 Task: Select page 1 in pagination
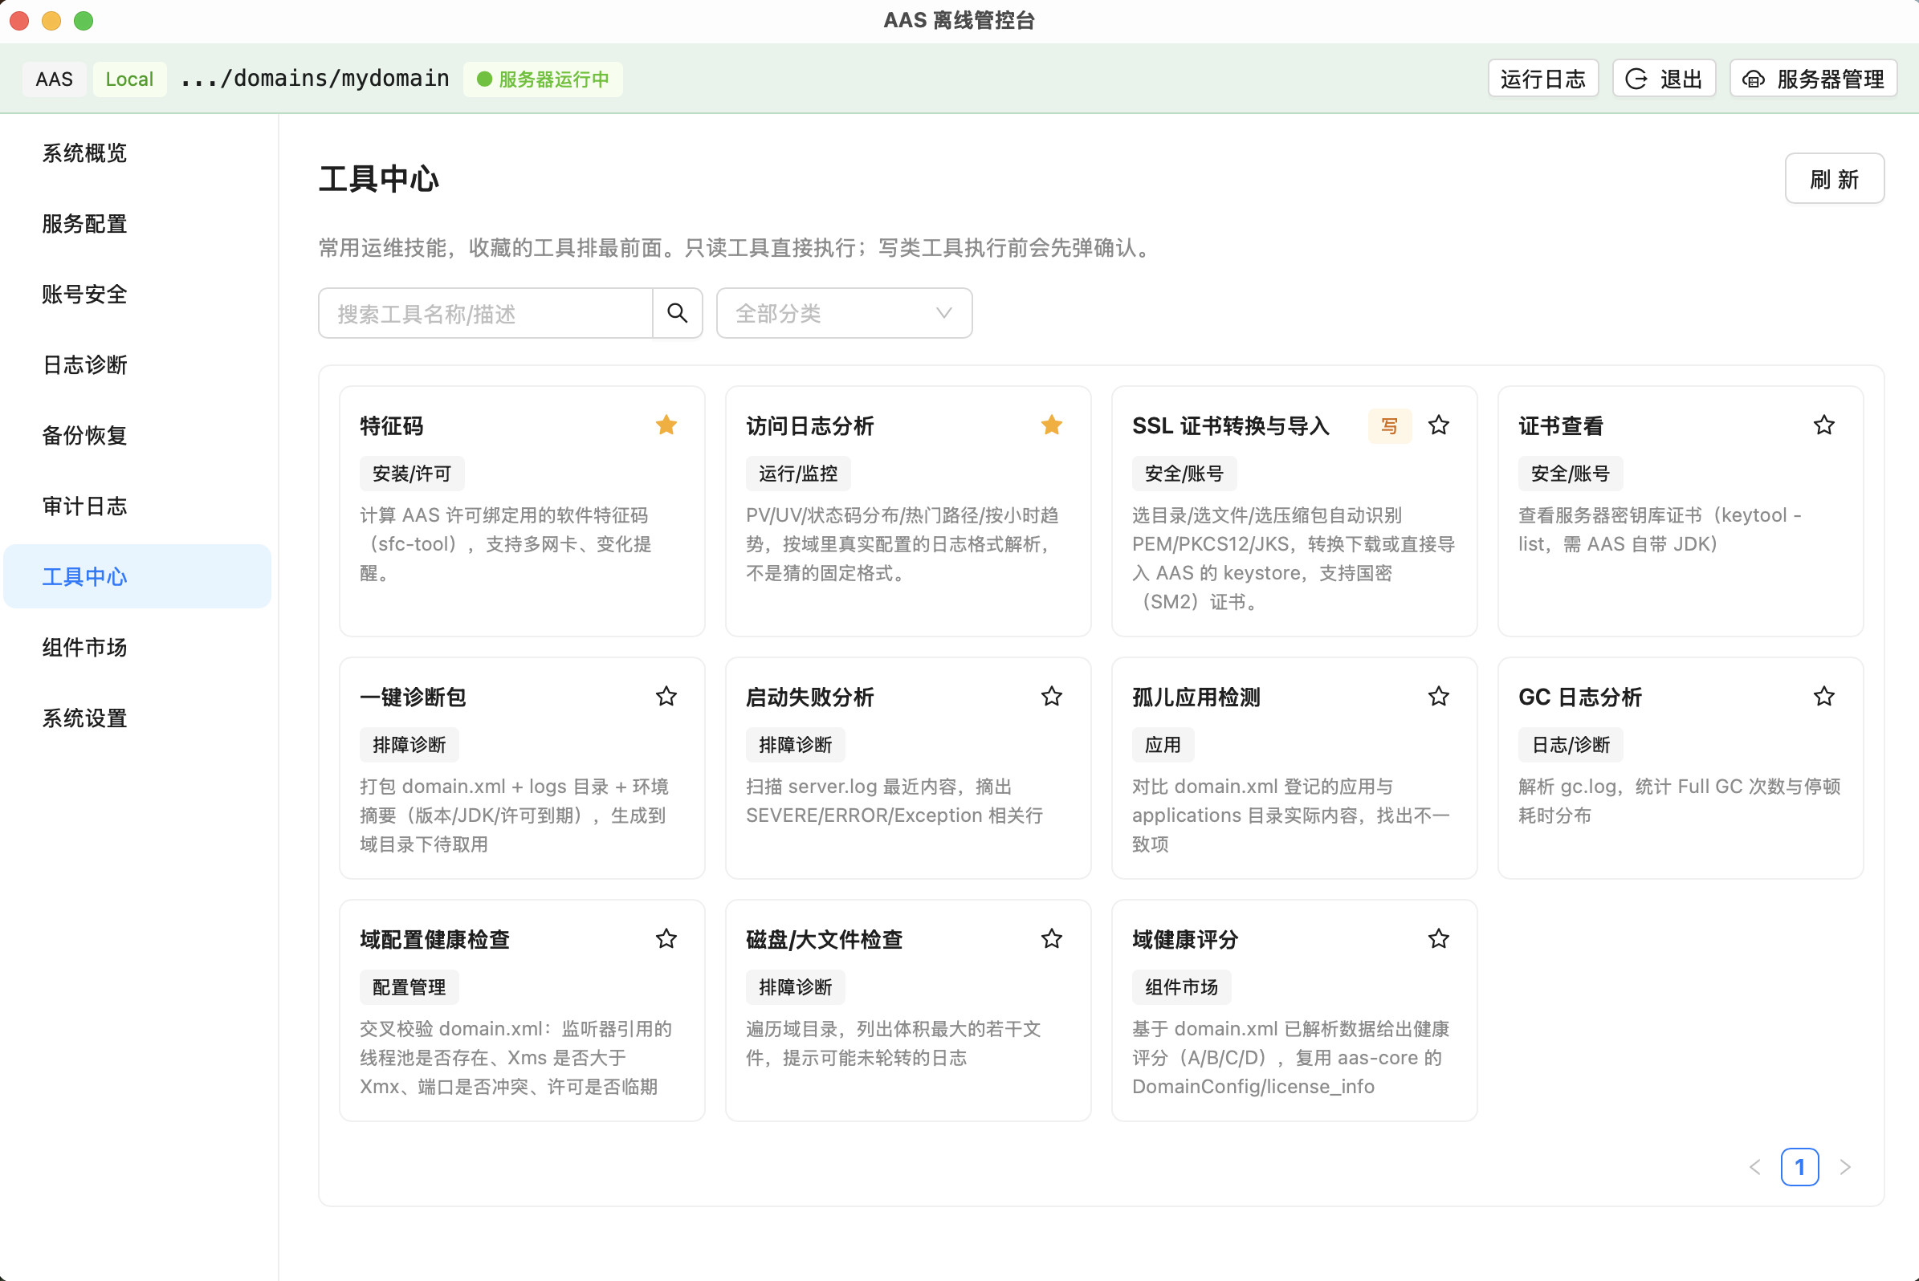pyautogui.click(x=1799, y=1167)
